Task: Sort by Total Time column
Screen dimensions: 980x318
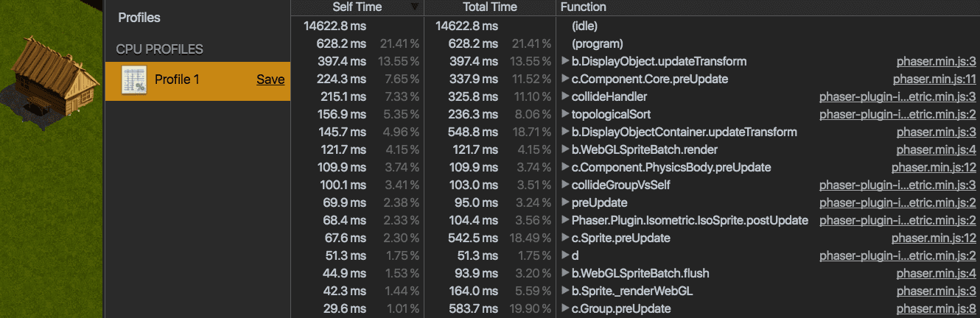Action: click(x=489, y=7)
